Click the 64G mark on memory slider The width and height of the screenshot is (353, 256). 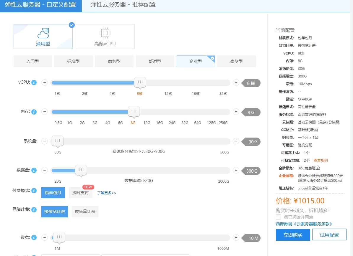[197, 123]
